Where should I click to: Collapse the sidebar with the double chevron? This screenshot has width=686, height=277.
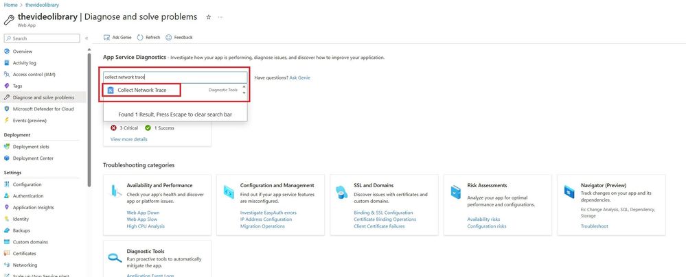[87, 38]
